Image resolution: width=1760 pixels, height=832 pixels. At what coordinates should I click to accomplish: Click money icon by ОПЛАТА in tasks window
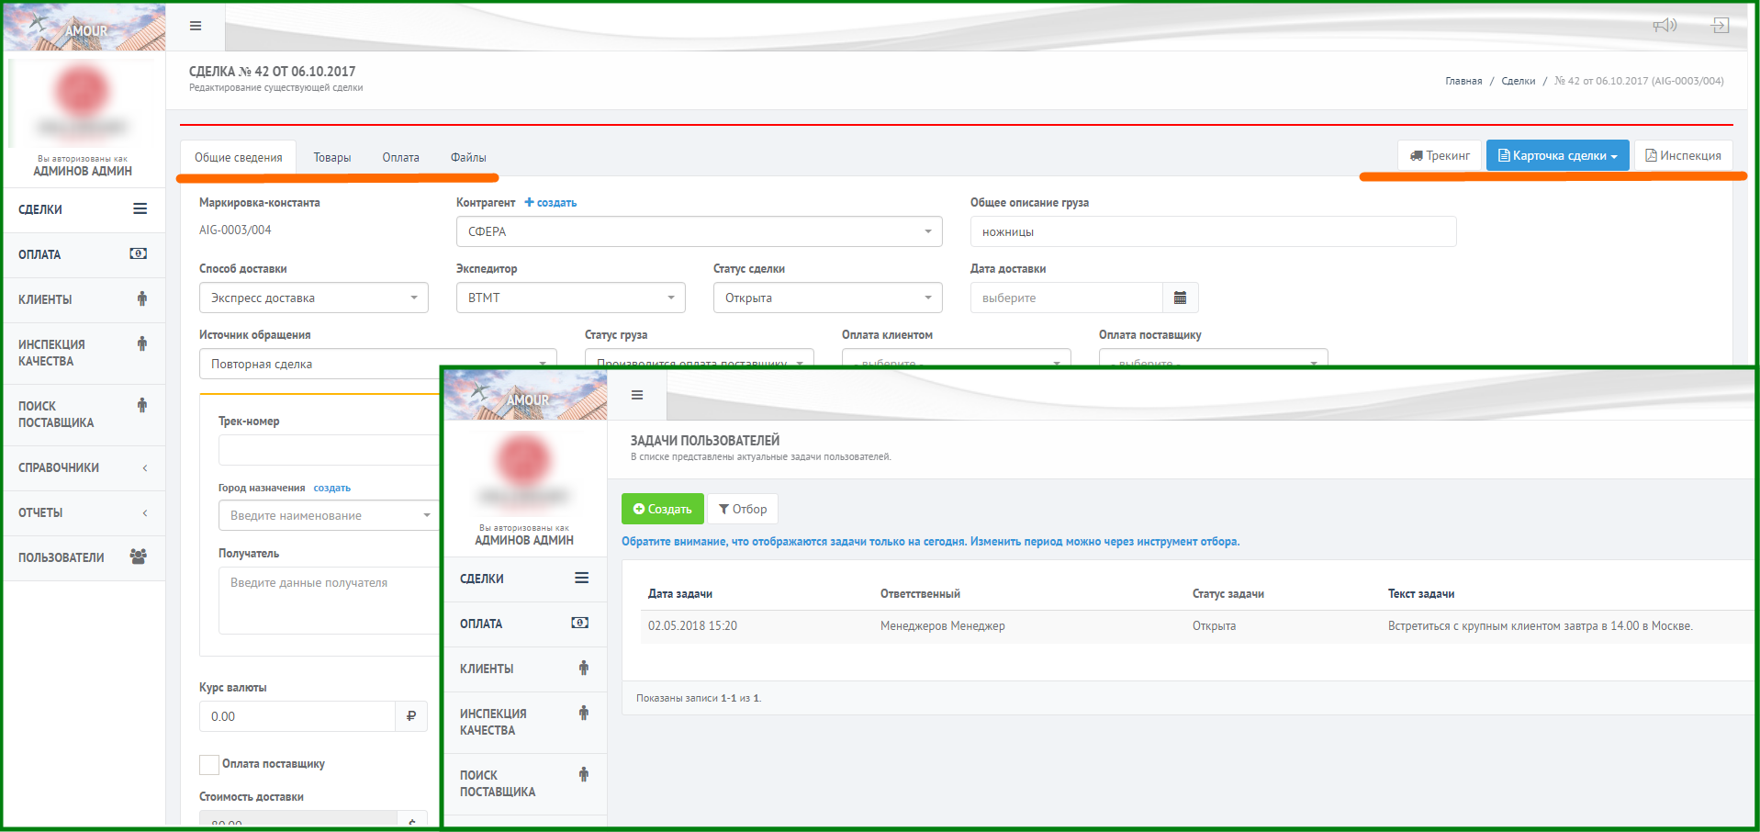(580, 623)
